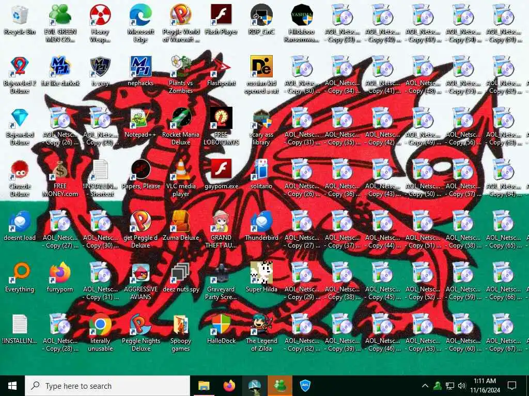This screenshot has width=529, height=396.
Task: Select the solitario desktop icon
Action: click(261, 170)
